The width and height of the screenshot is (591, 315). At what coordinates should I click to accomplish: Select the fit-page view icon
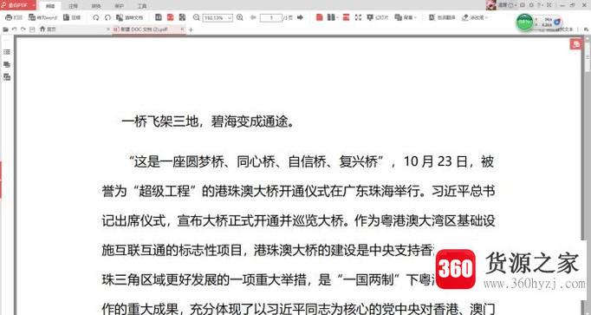[x=183, y=17]
